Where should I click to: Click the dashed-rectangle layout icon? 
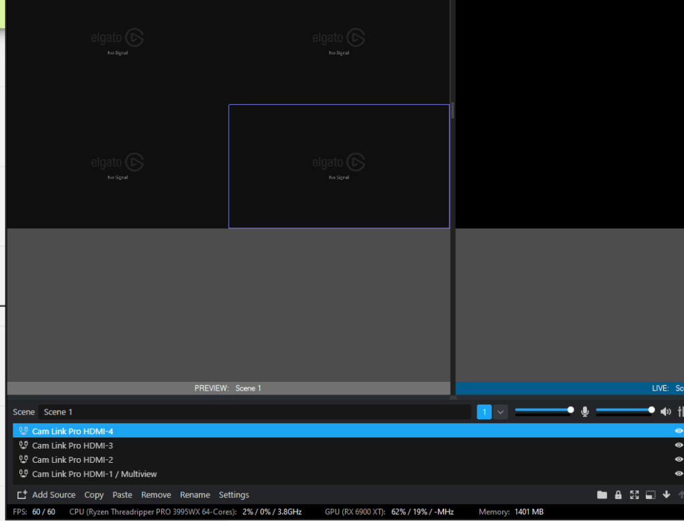pos(651,494)
